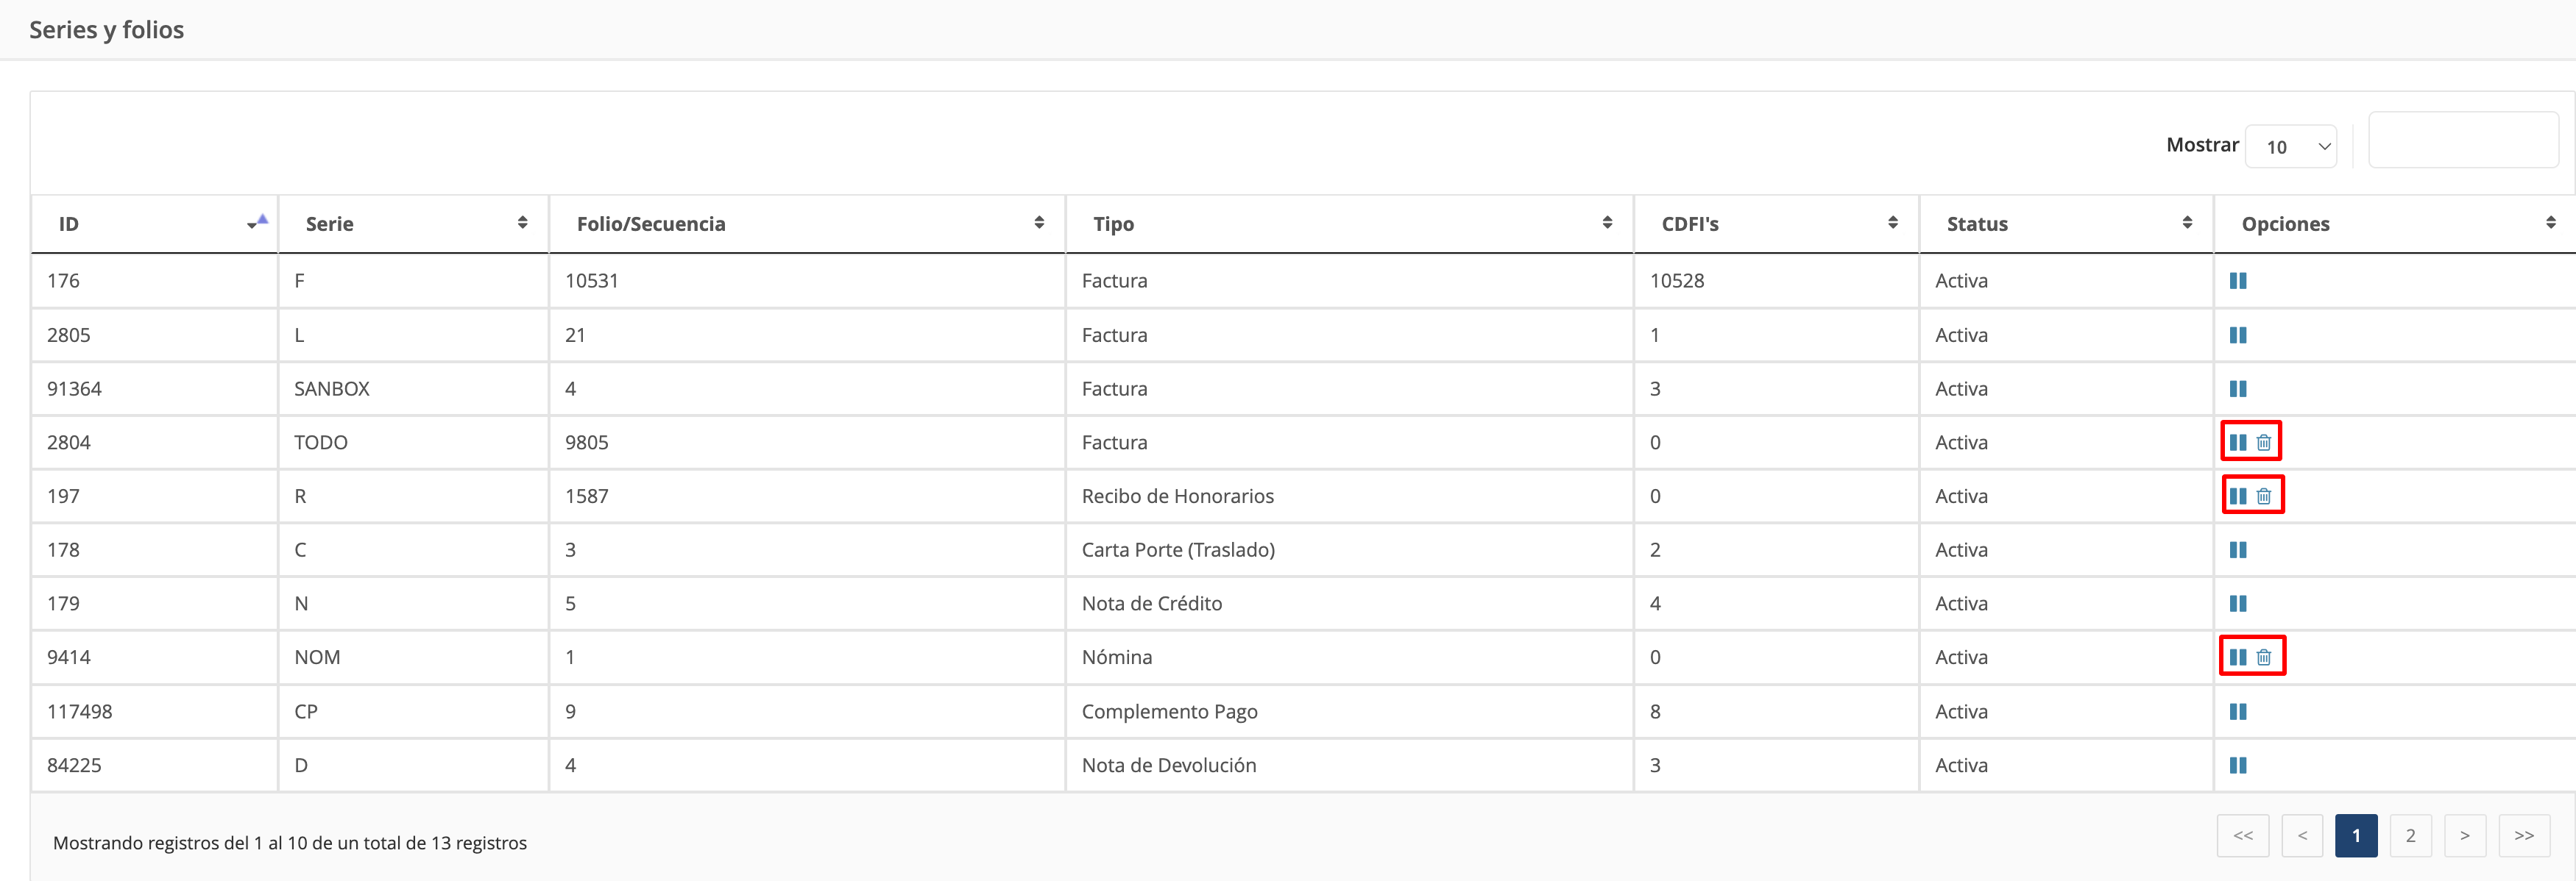Pause series L with ID 2805
Screen dimensions: 2576x881
tap(2237, 335)
